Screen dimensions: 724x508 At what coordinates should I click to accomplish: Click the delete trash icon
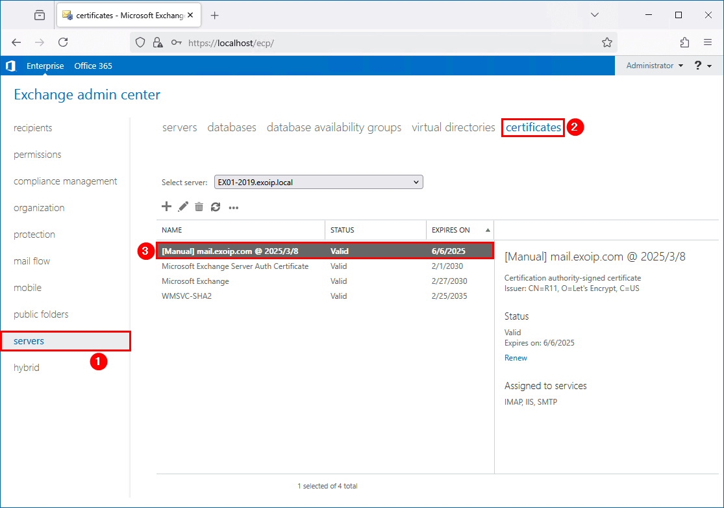pyautogui.click(x=199, y=207)
